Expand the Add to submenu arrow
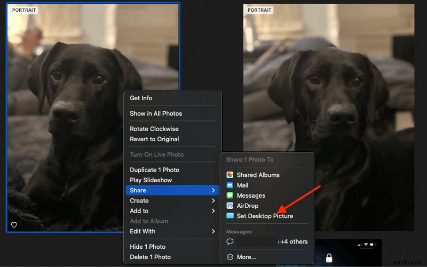 (x=213, y=211)
